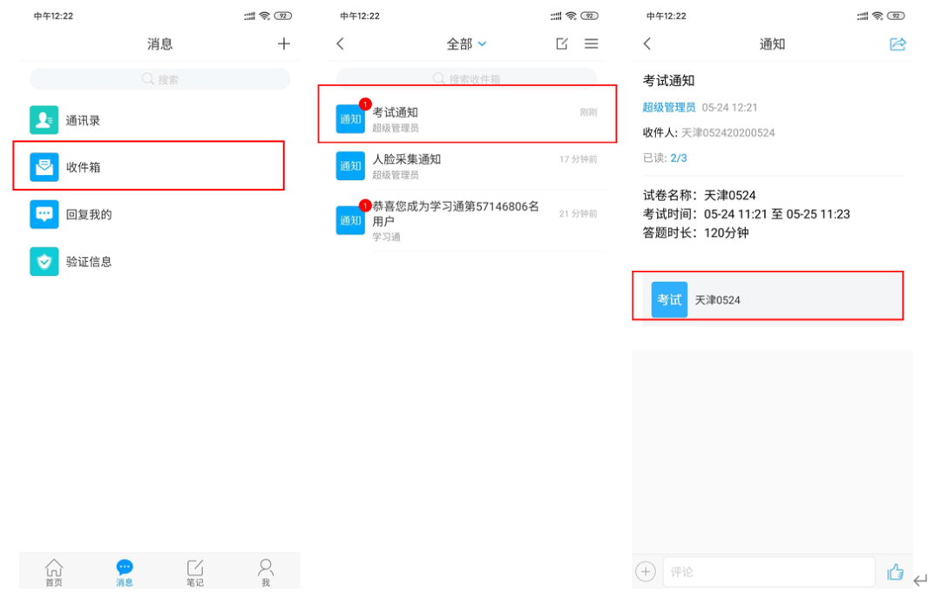Tap the share icon on notification page
The width and height of the screenshot is (941, 612).
tap(897, 44)
